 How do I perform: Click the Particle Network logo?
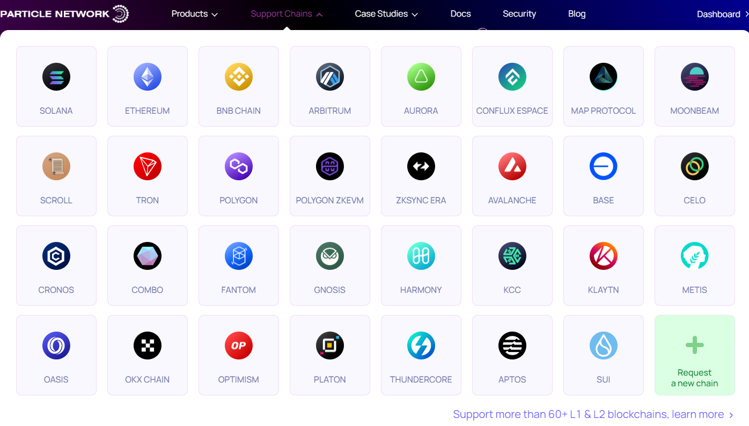pos(64,14)
